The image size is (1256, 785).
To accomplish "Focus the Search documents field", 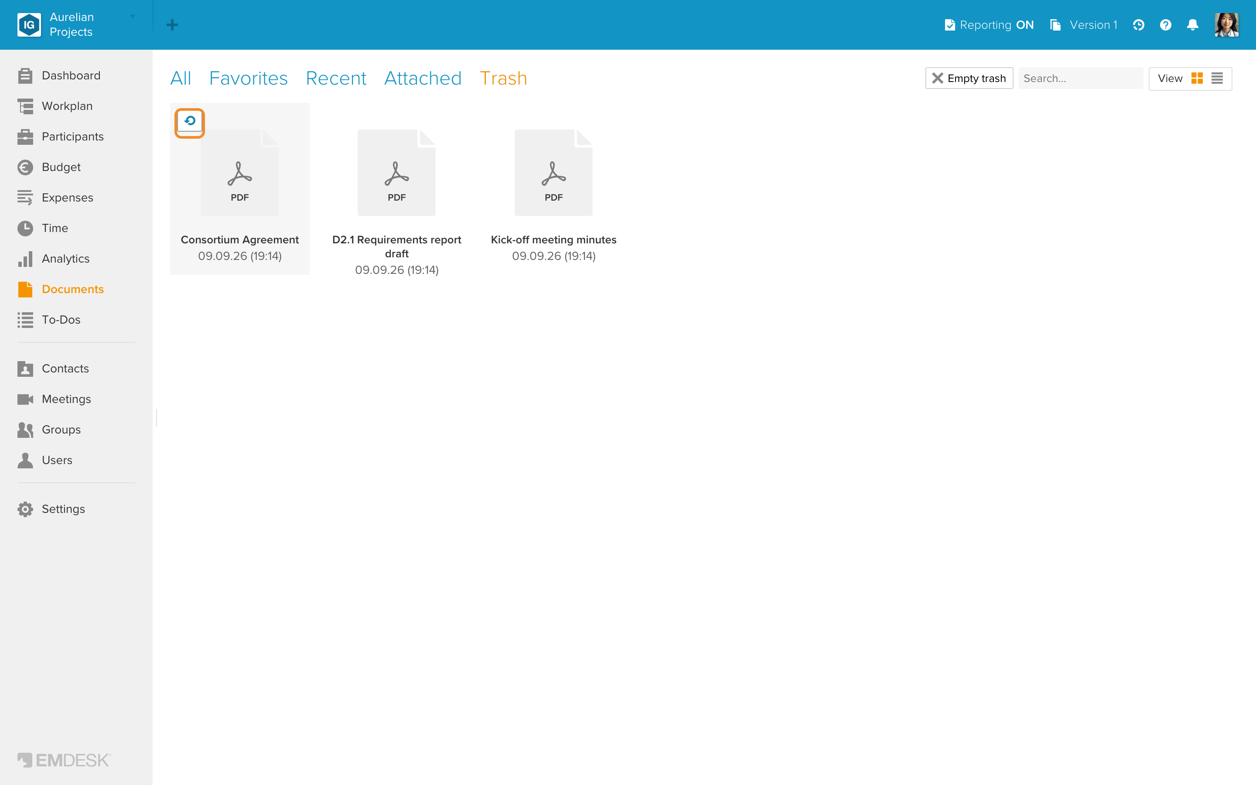I will tap(1081, 78).
